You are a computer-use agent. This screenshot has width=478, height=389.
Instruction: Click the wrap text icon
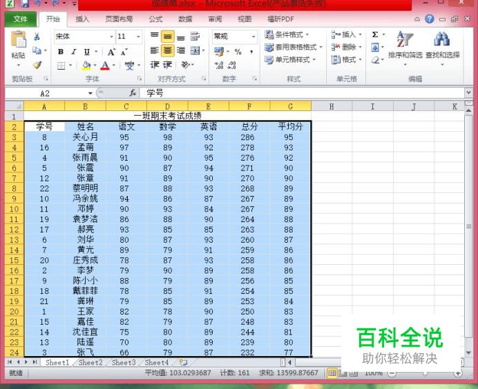click(x=195, y=37)
